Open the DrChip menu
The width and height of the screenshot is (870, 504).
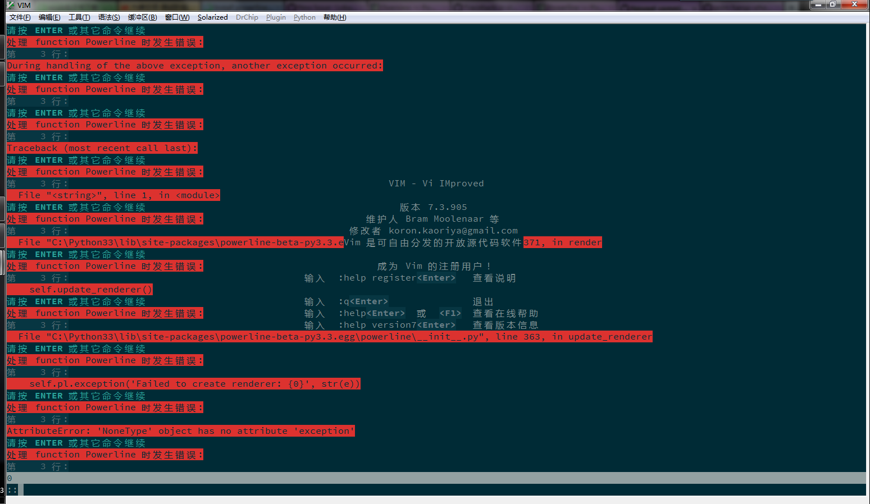(247, 17)
